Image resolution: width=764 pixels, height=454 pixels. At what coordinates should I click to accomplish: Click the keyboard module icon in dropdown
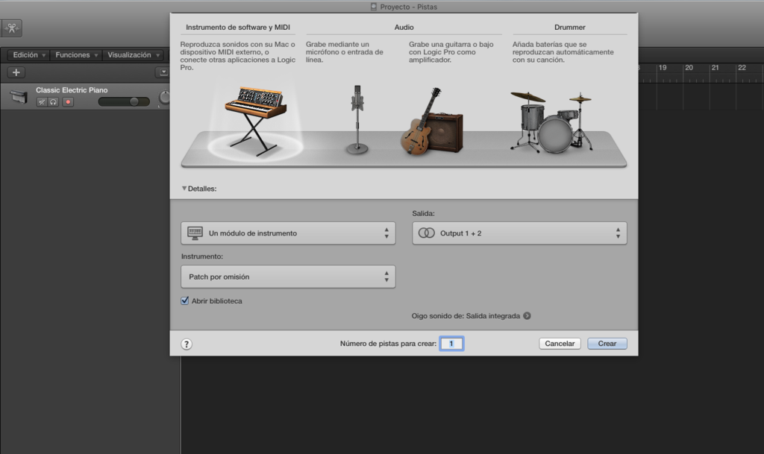(195, 233)
